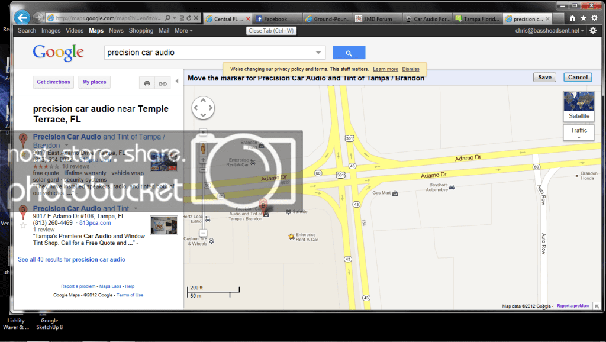This screenshot has height=342, width=606.
Task: Switch to the Tampa Florid... tab
Action: (x=478, y=19)
